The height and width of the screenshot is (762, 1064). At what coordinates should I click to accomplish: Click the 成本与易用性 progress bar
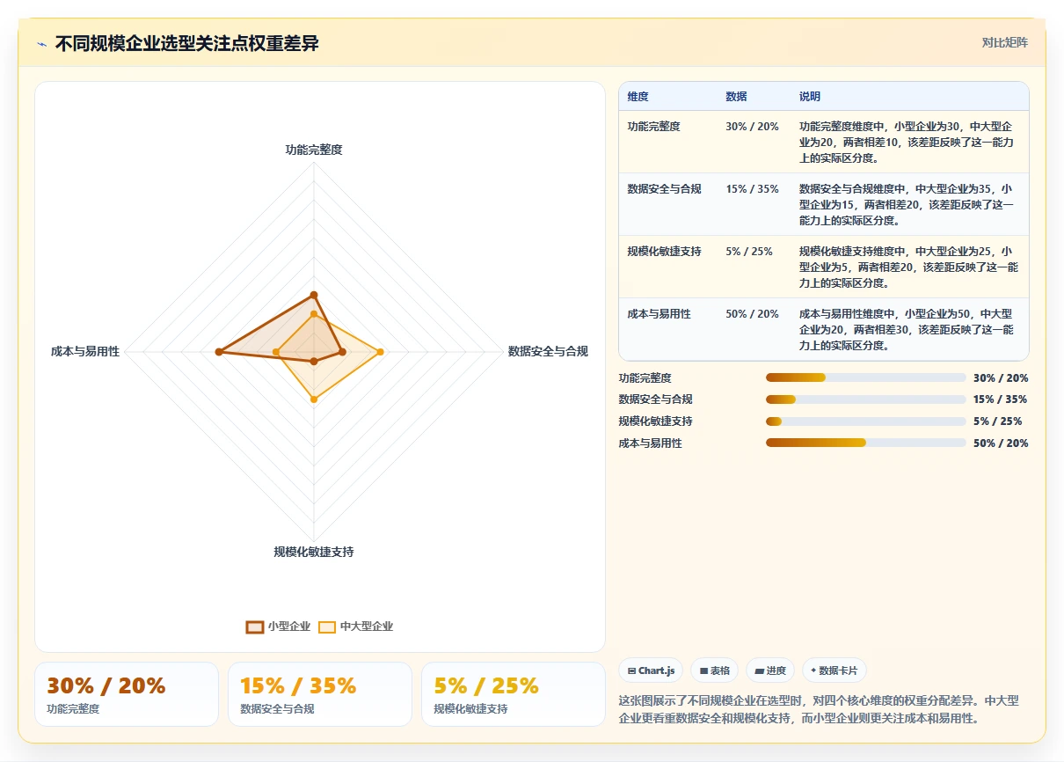tap(866, 443)
